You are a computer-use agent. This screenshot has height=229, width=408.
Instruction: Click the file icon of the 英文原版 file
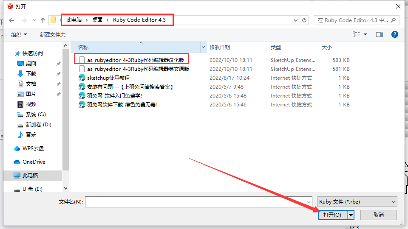pos(82,69)
